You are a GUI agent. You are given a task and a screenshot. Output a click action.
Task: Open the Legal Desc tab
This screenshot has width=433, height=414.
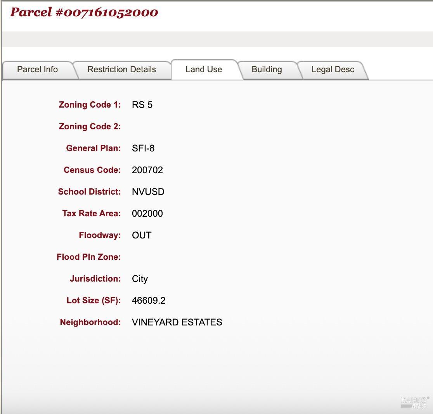coord(333,70)
